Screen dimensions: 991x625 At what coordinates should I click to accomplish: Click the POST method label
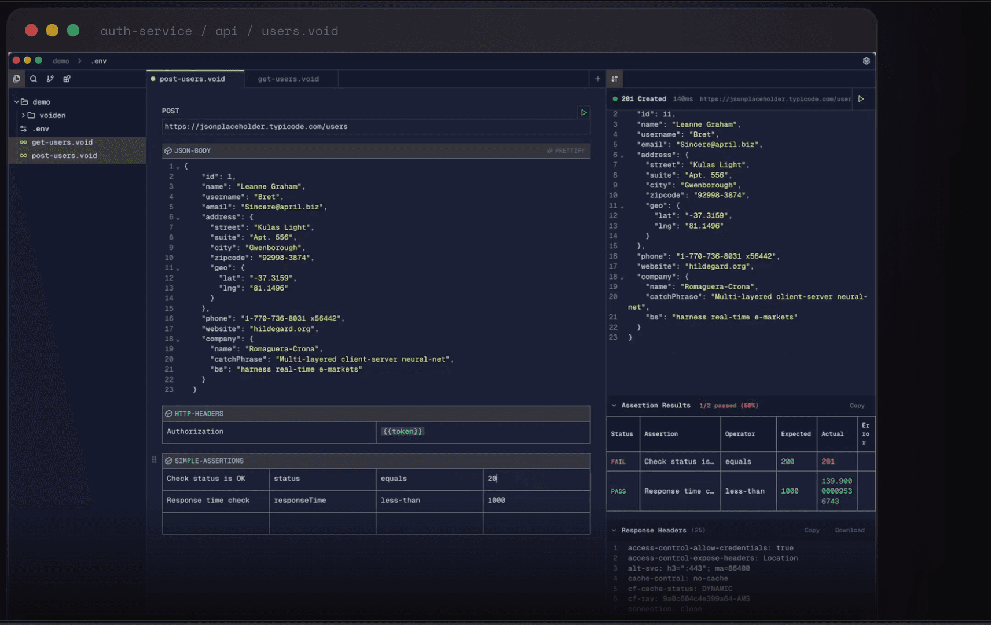click(x=171, y=111)
